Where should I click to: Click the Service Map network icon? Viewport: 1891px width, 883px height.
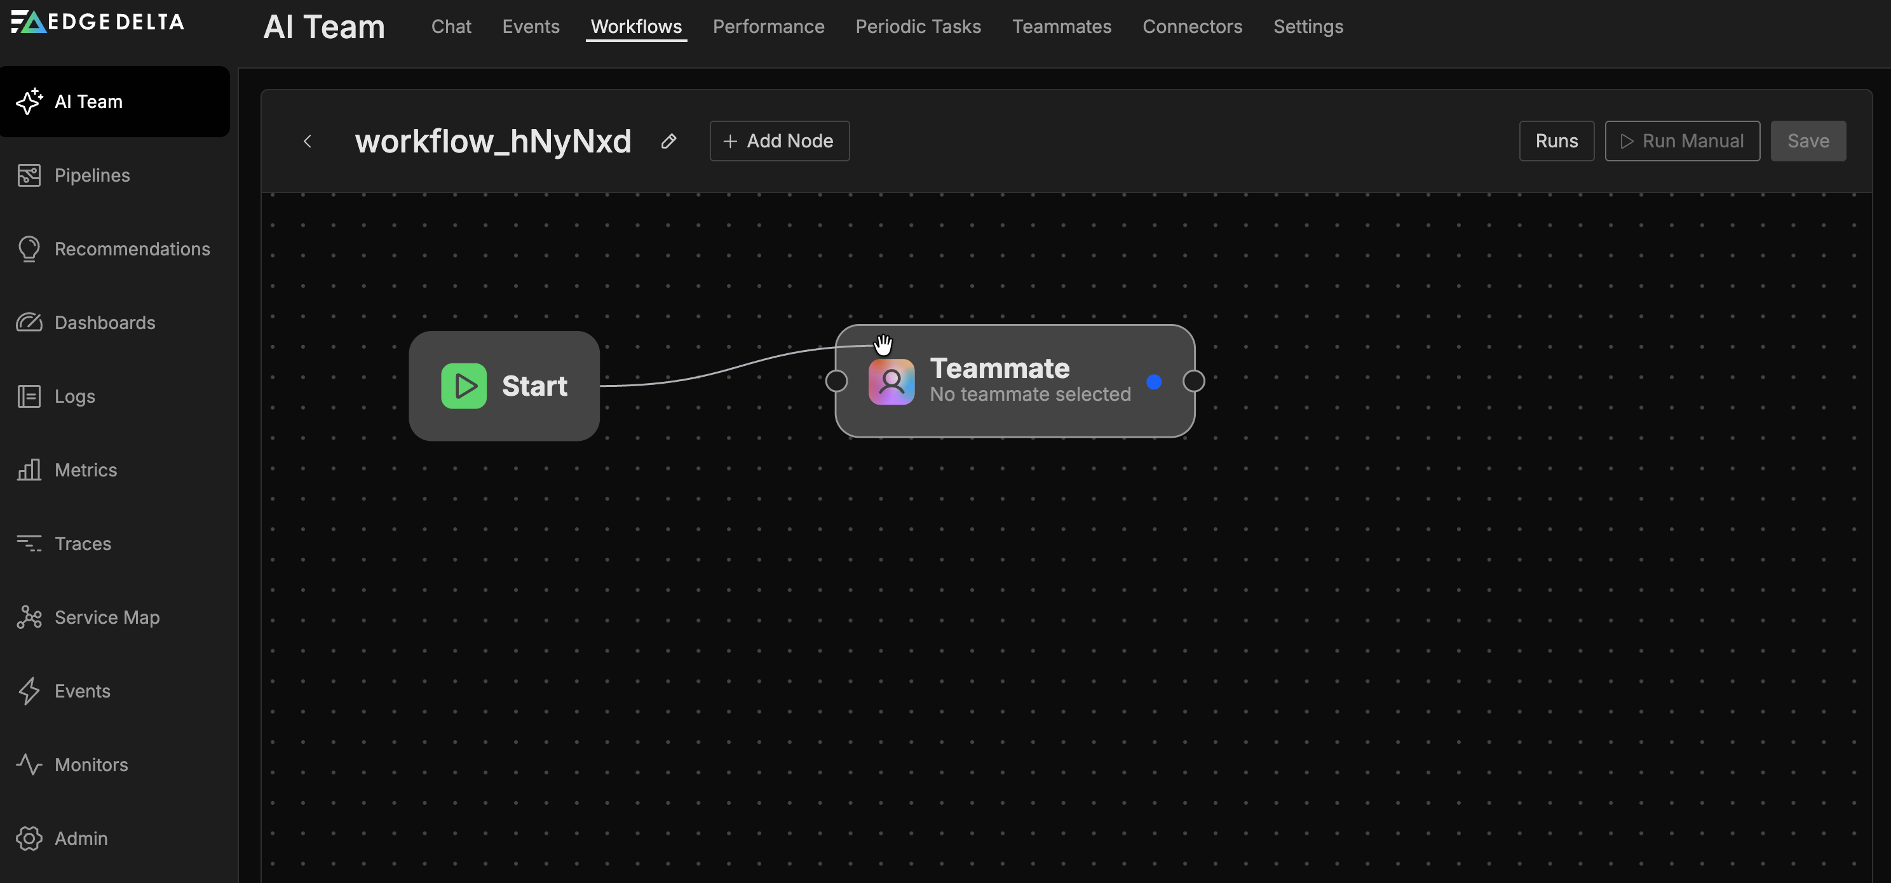click(29, 617)
